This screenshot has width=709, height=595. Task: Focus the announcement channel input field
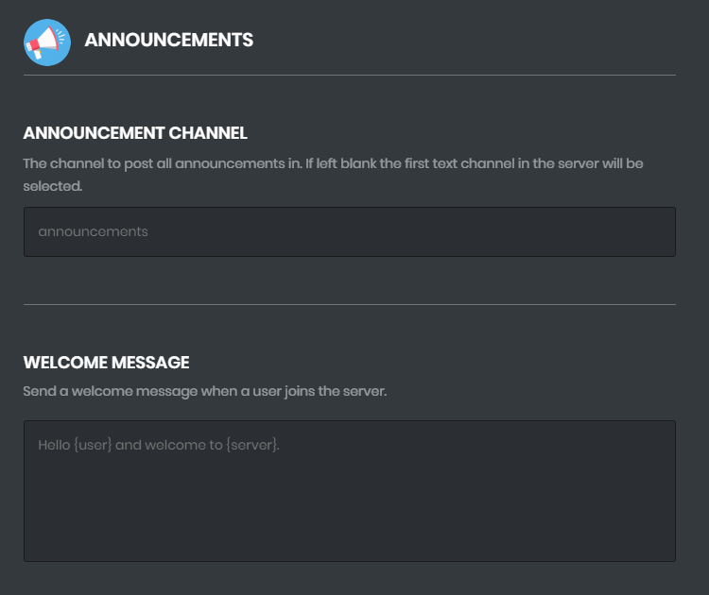[x=349, y=231]
